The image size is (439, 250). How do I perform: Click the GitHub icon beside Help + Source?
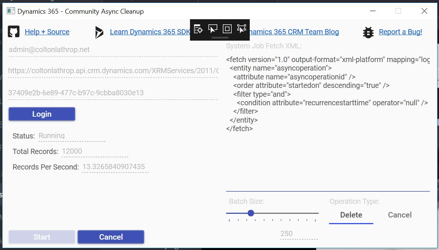tap(14, 32)
